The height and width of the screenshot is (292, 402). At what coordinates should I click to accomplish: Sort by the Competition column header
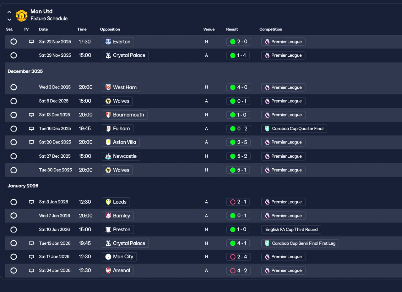click(x=271, y=29)
